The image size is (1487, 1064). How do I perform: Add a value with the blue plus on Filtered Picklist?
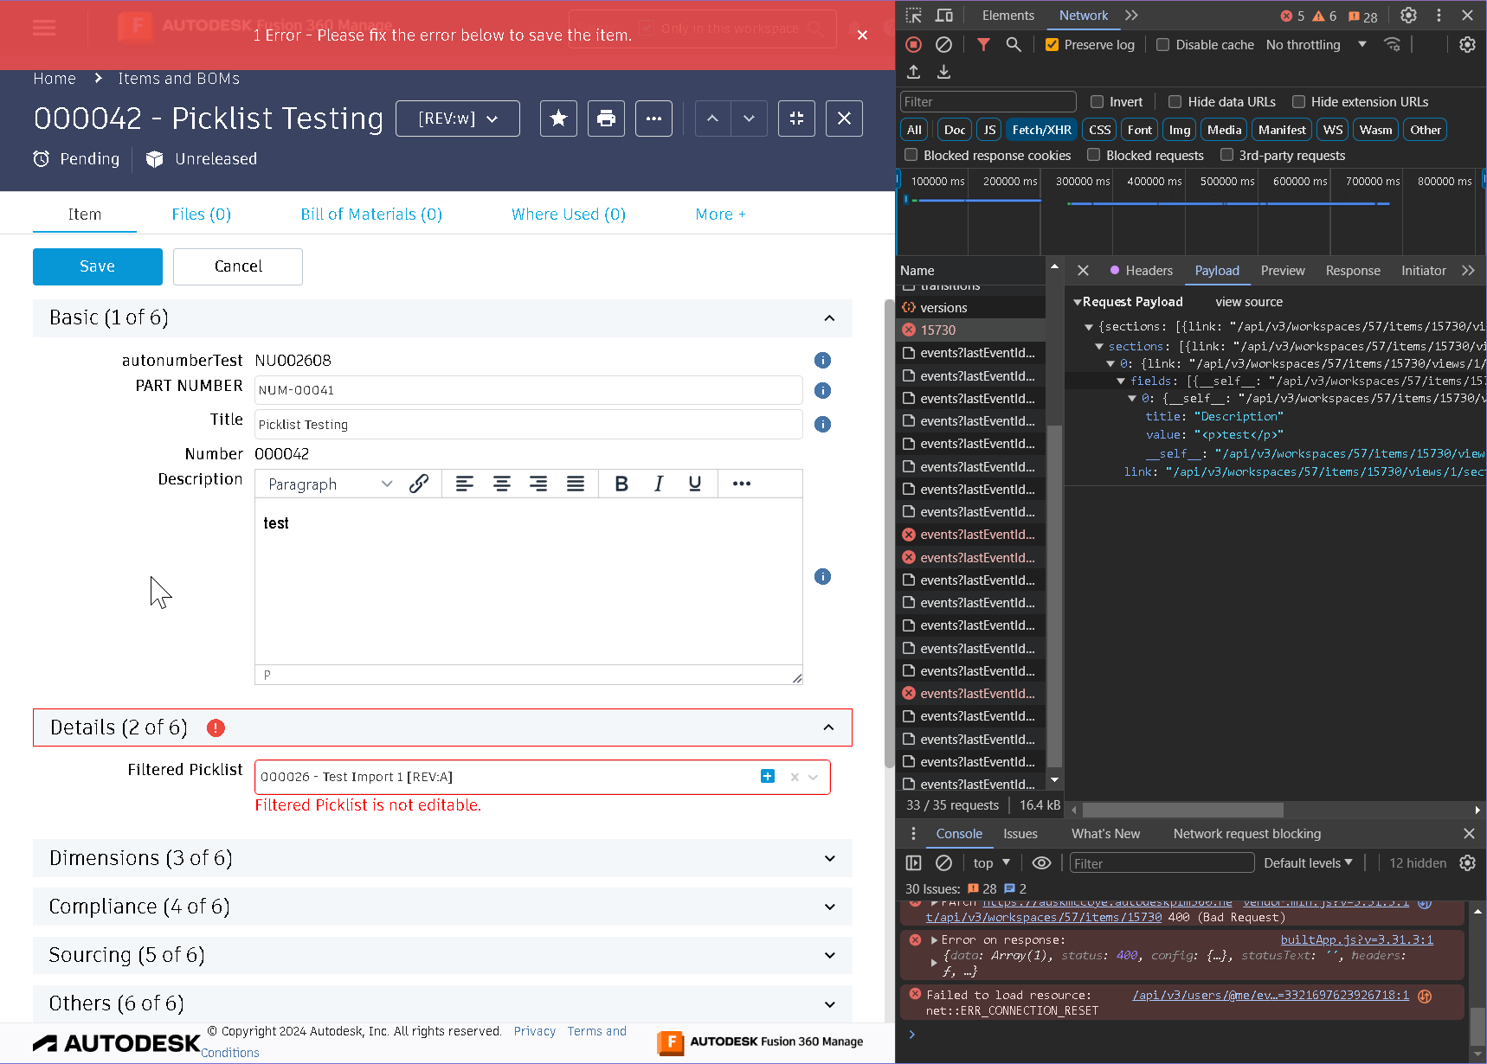coord(768,776)
